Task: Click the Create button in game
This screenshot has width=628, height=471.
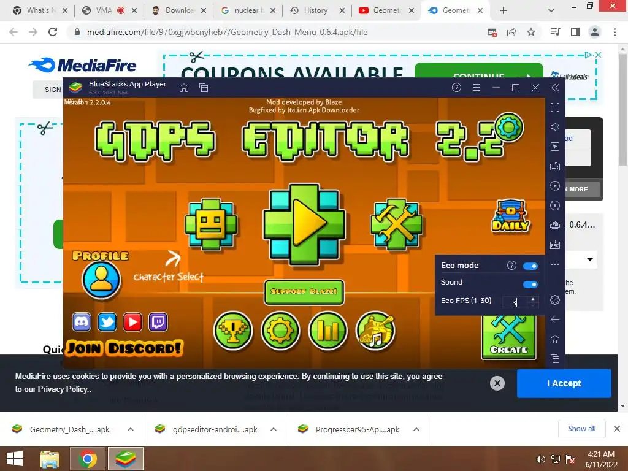Action: point(509,337)
